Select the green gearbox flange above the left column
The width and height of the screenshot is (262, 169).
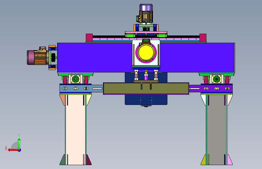pyautogui.click(x=76, y=79)
